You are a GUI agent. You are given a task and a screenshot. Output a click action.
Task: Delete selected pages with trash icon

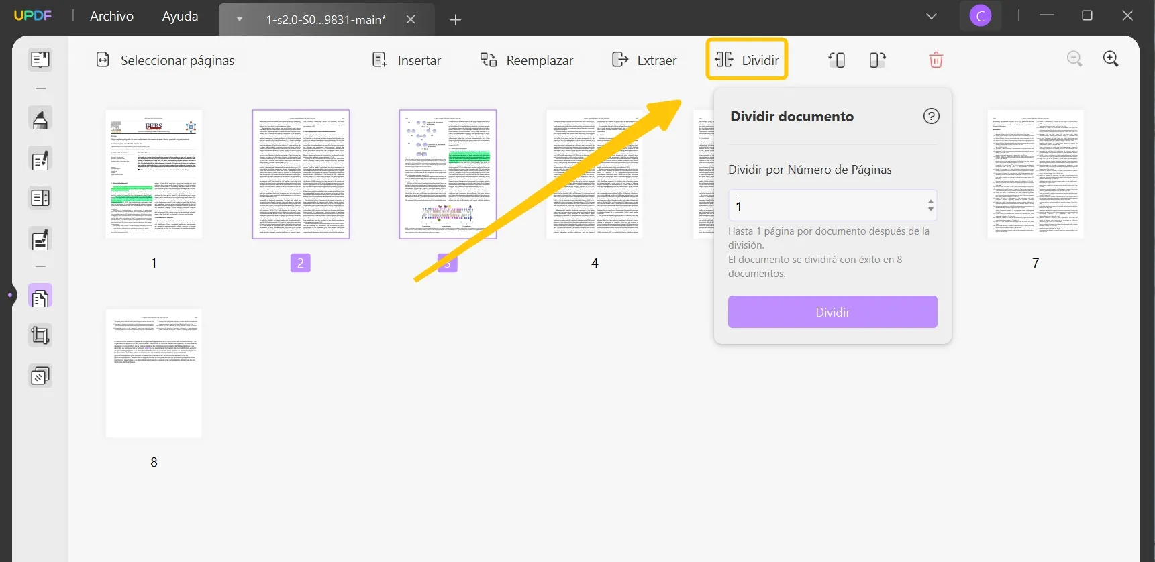tap(936, 60)
